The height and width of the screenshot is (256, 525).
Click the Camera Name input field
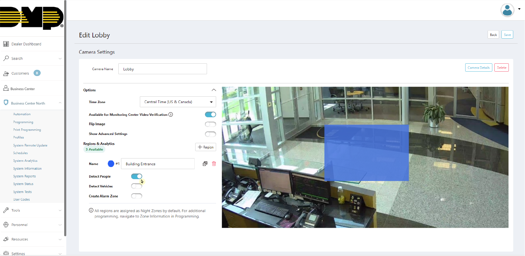[163, 69]
